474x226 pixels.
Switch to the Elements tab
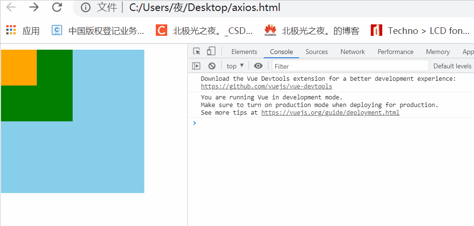(244, 52)
